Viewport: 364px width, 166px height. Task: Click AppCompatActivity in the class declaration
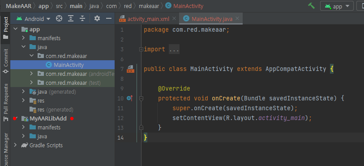[296, 69]
